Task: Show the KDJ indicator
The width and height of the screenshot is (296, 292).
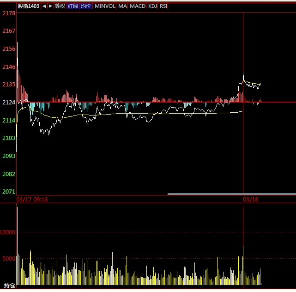Action: click(x=152, y=6)
